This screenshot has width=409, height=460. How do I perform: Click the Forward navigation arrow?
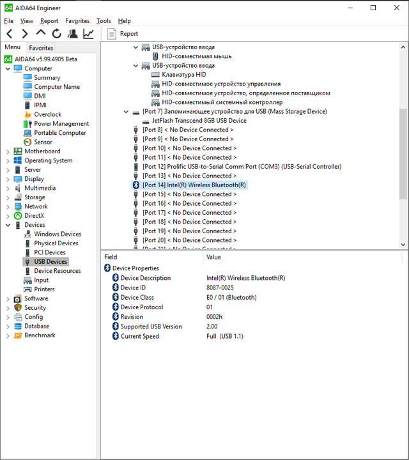click(x=25, y=34)
